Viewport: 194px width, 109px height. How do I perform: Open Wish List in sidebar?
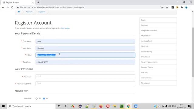158,46
